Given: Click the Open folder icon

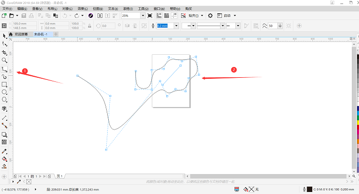Looking at the screenshot, I should point(11,15).
